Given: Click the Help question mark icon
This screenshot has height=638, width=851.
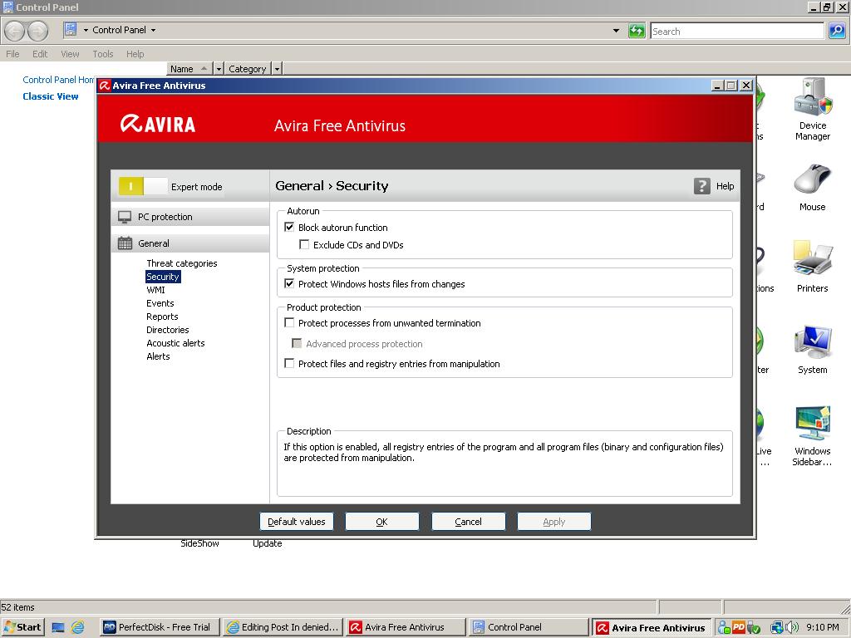Looking at the screenshot, I should [701, 186].
